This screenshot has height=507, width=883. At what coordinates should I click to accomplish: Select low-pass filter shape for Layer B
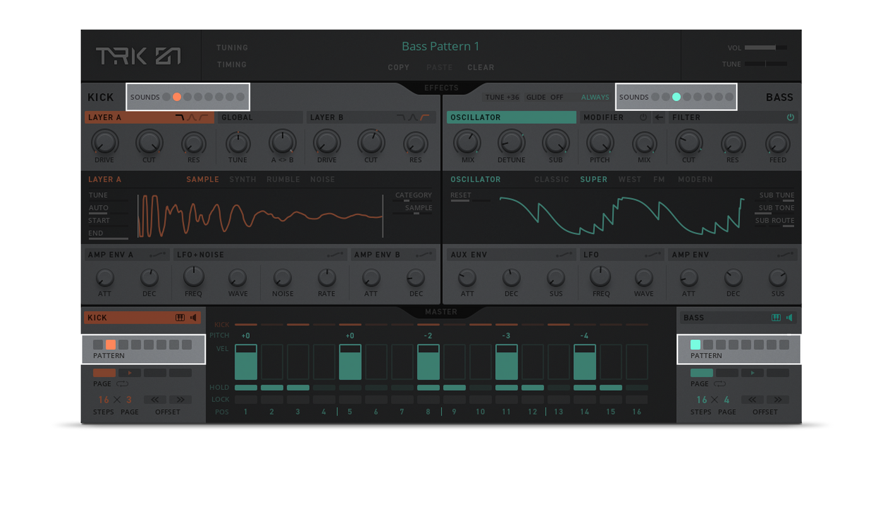401,117
